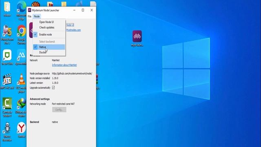Click the node package source GitHub URL

click(72, 73)
